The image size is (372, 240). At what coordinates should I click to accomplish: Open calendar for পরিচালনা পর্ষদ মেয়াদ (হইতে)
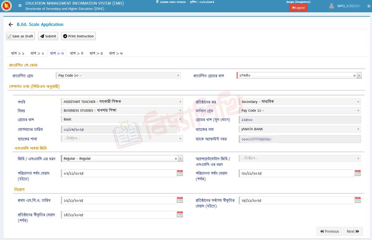coord(180,173)
